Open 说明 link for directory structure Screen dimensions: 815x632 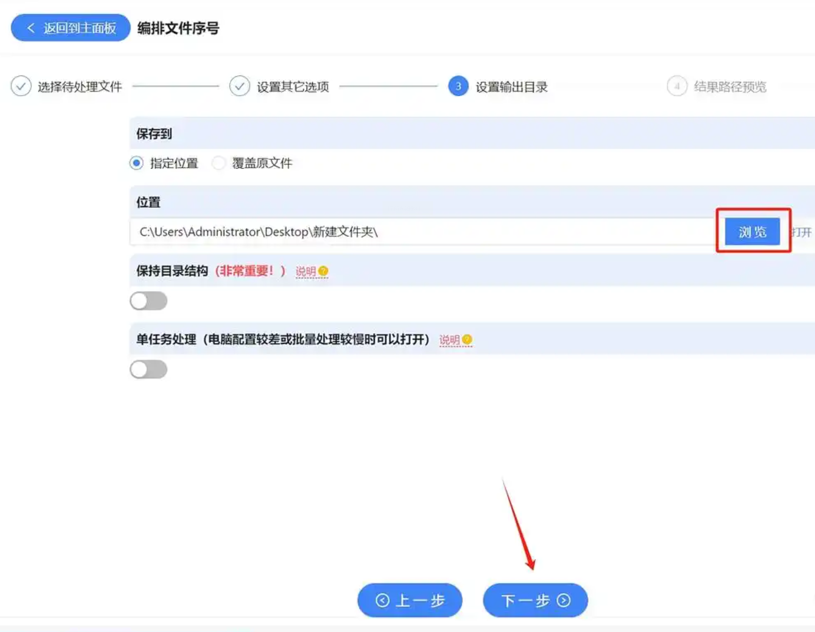click(x=305, y=271)
